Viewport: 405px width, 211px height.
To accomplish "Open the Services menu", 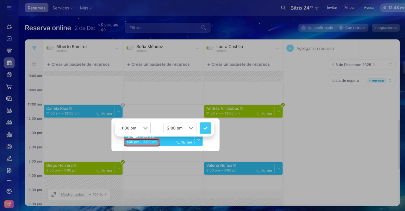I will click(63, 8).
